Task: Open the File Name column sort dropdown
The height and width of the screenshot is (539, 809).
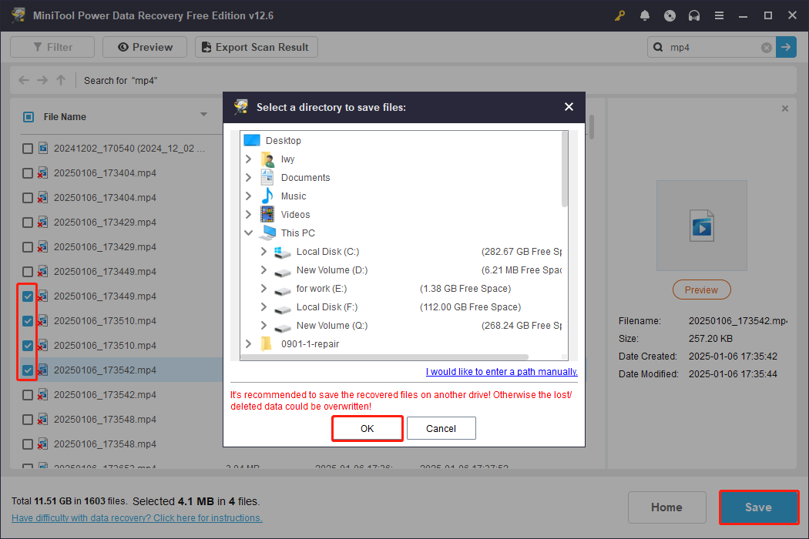Action: point(203,116)
